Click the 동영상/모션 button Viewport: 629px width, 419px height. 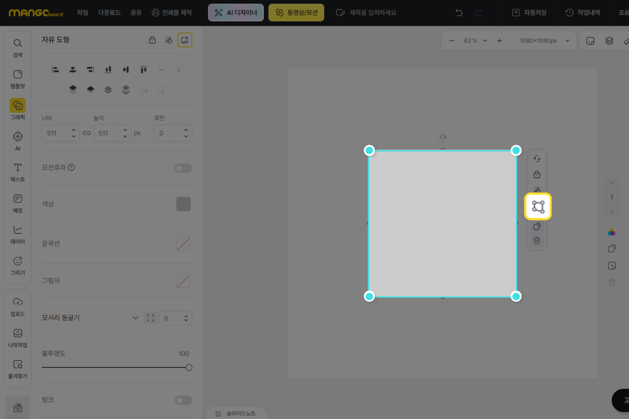tap(296, 13)
